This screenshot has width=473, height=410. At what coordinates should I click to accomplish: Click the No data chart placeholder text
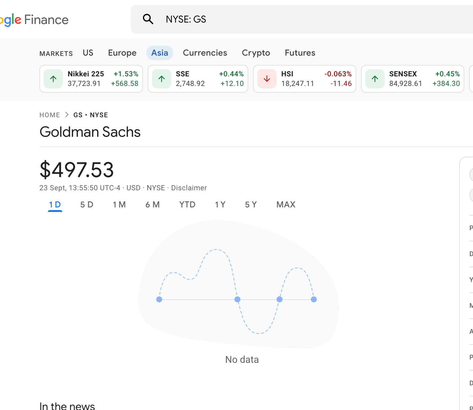[x=242, y=360]
